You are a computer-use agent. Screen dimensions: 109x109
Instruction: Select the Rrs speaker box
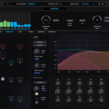point(20,98)
